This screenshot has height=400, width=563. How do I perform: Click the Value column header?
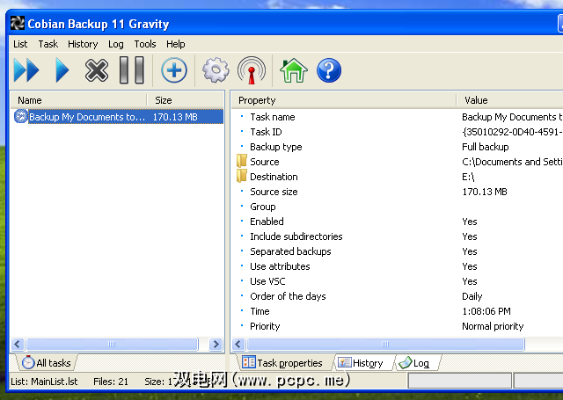(509, 100)
